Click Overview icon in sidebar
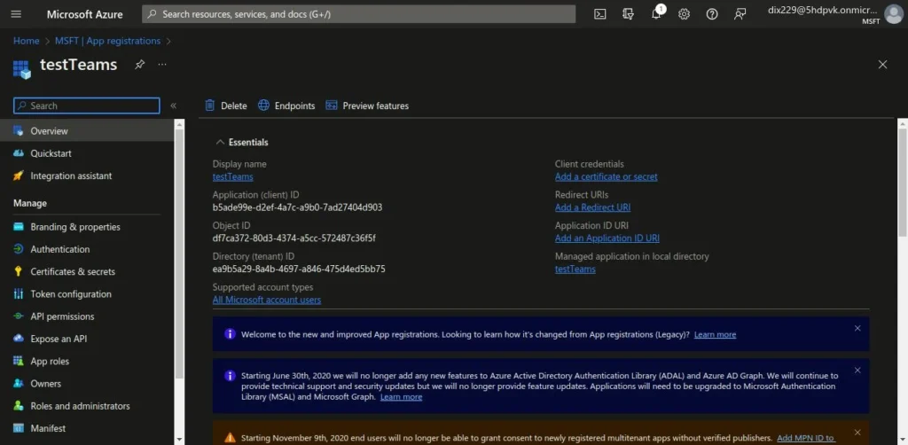Image resolution: width=908 pixels, height=445 pixels. (x=19, y=131)
